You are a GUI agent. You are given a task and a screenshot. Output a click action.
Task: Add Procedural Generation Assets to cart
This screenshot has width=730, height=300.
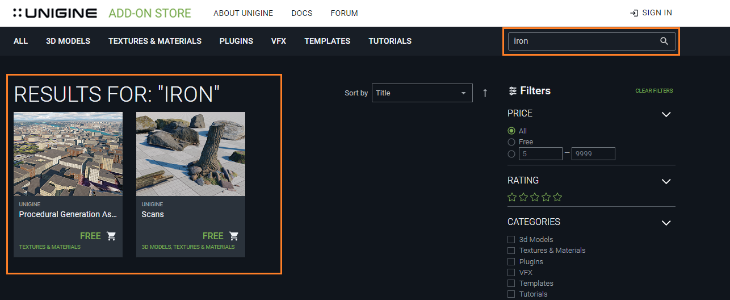tap(111, 236)
